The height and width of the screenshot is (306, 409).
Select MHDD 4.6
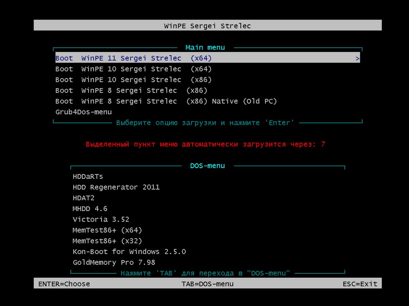pos(90,209)
